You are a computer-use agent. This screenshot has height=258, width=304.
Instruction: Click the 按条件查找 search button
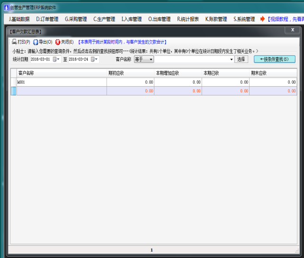coord(275,60)
